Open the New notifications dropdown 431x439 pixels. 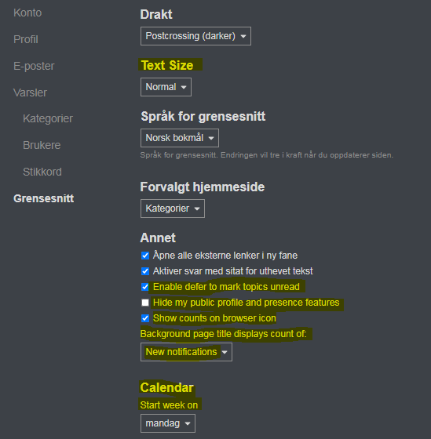(187, 352)
